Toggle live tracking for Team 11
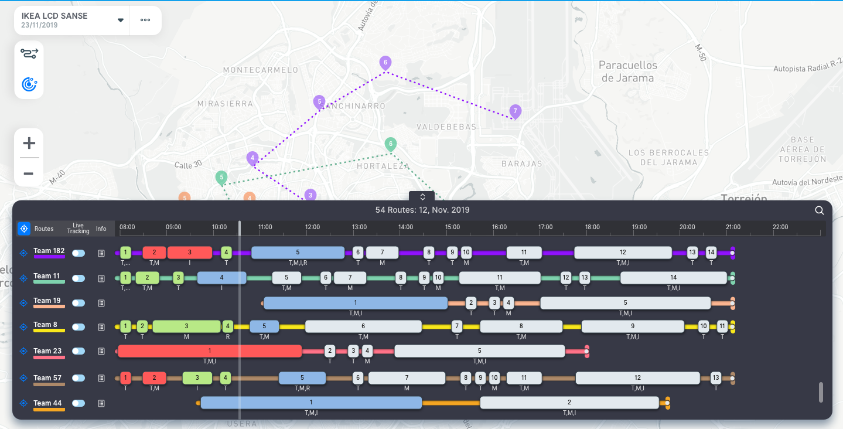The width and height of the screenshot is (843, 429). (79, 278)
